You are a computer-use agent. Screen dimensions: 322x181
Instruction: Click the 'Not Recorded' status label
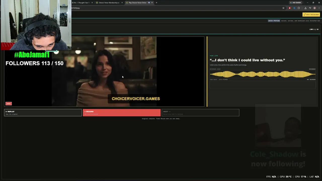311,79
